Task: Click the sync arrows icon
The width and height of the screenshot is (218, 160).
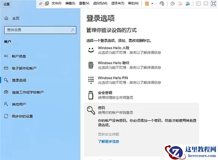Action: [x=6, y=116]
